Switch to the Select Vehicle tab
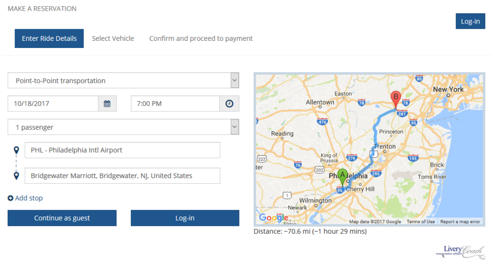This screenshot has height=266, width=491. pyautogui.click(x=113, y=38)
